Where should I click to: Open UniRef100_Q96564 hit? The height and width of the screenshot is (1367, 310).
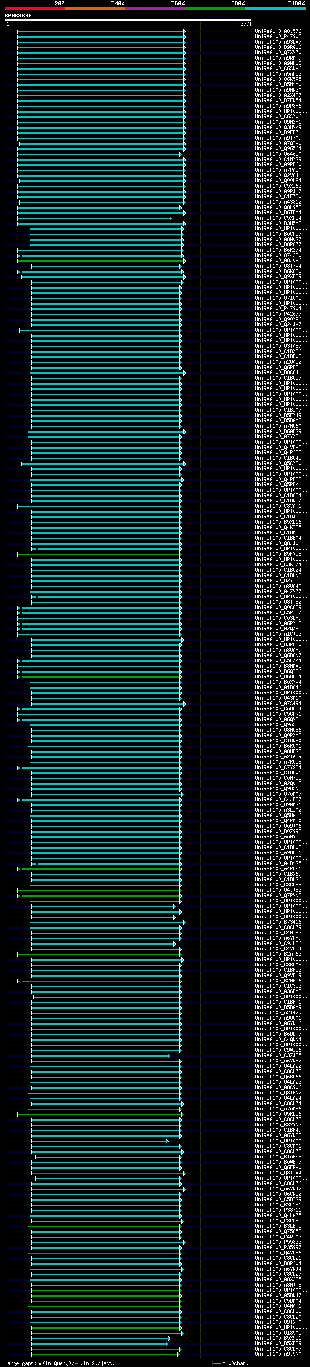(x=278, y=148)
